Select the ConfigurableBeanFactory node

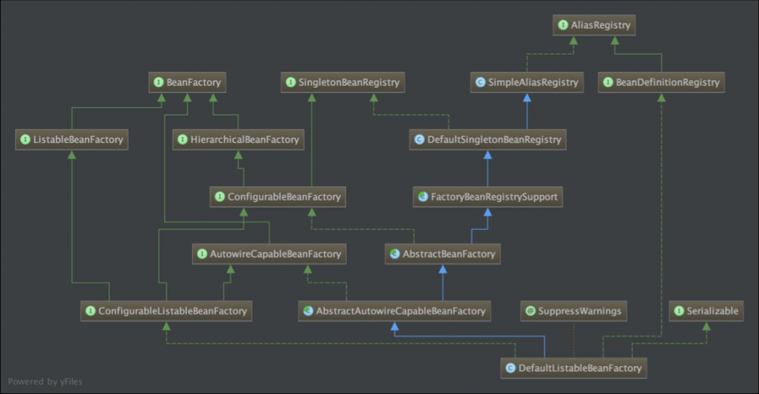click(277, 197)
